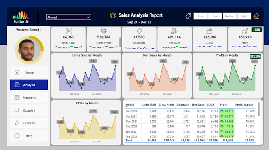Click the register icon on Net Sales card
This screenshot has height=150, width=269.
pyautogui.click(x=174, y=31)
